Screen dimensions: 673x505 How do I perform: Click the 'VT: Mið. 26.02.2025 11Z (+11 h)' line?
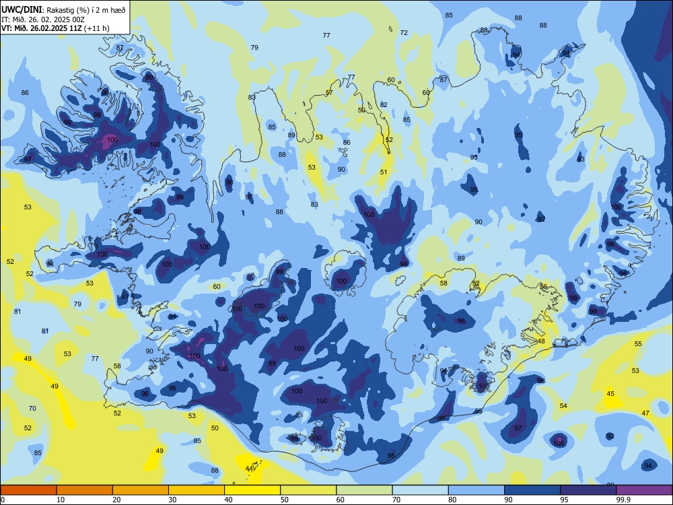55,28
